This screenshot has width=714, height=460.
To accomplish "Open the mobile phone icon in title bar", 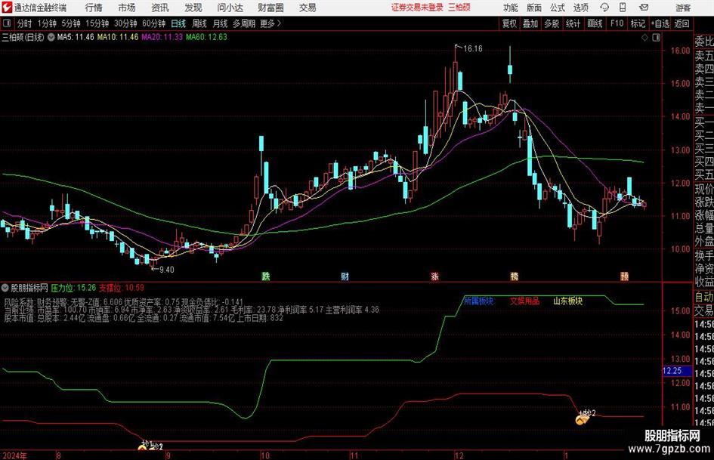I will (x=623, y=8).
